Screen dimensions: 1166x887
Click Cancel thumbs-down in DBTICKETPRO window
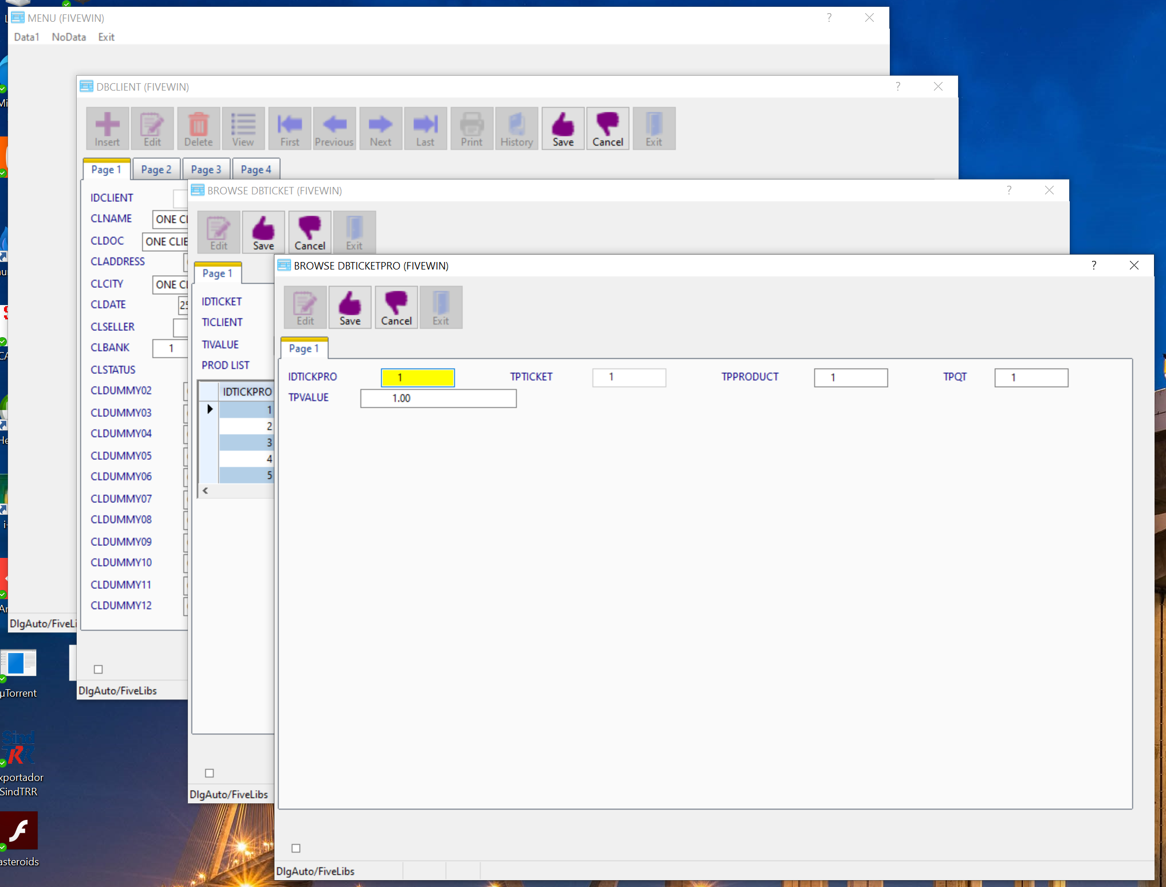(396, 308)
